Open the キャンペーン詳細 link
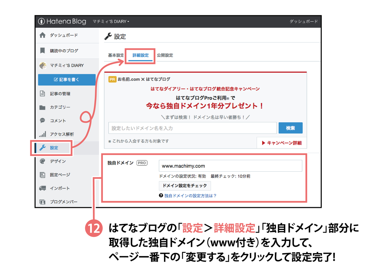The height and width of the screenshot is (278, 392). [x=282, y=143]
